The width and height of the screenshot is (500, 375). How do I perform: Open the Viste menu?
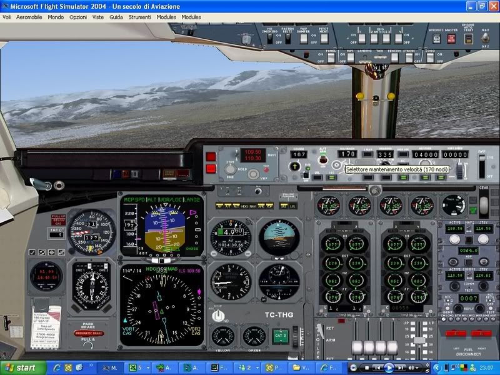(x=98, y=17)
